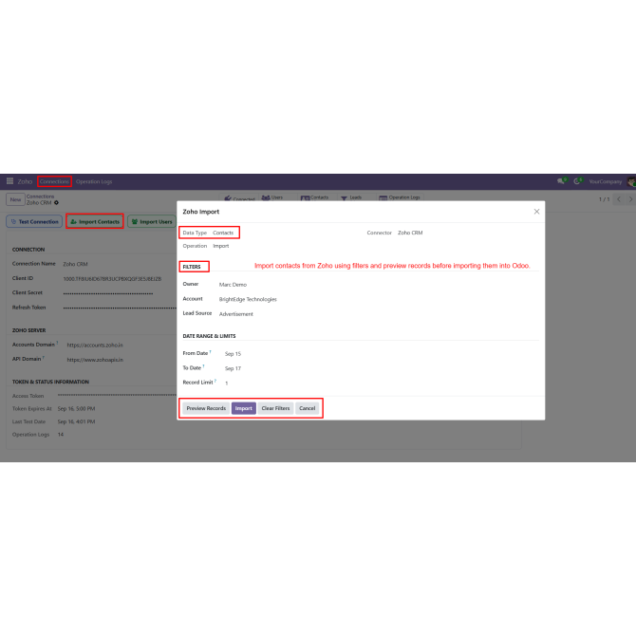Viewport: 636px width, 636px height.
Task: Open the gear actions icon beside Zoho CRM
Action: (x=56, y=202)
